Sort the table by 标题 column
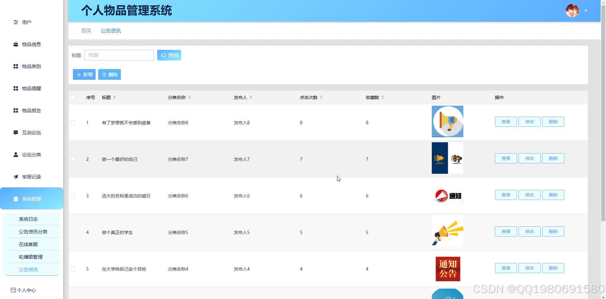 (115, 97)
